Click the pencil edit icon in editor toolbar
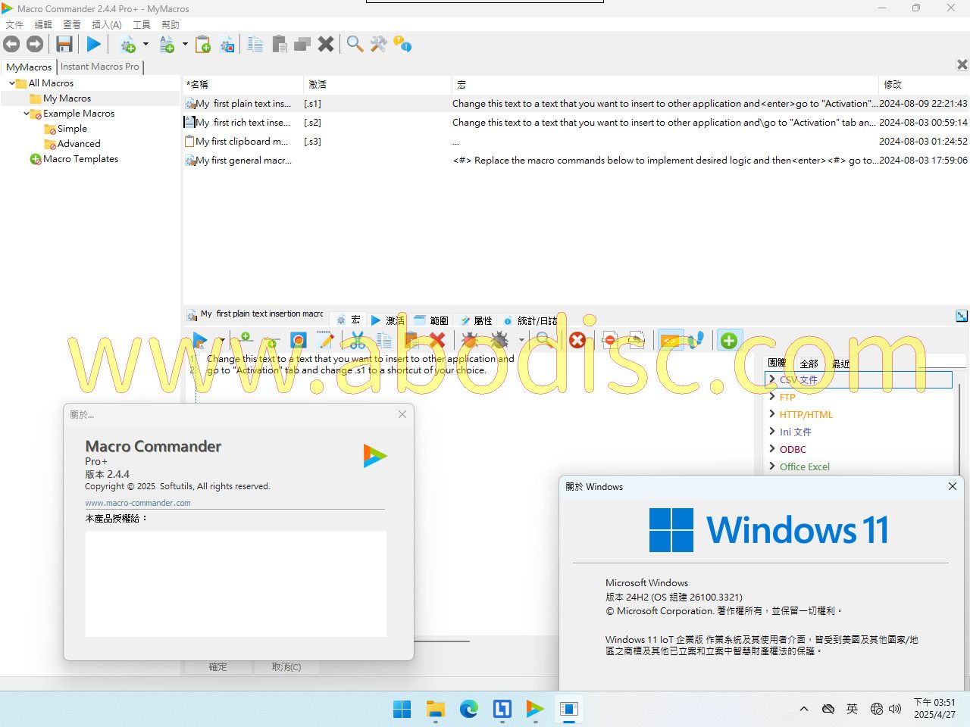Screen dimensions: 970x727 (325, 340)
